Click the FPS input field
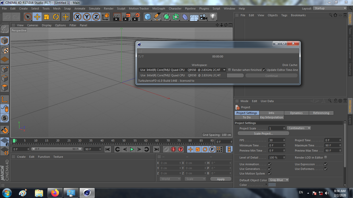This screenshot has width=353, height=198. (277, 140)
